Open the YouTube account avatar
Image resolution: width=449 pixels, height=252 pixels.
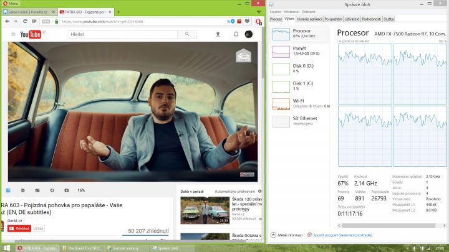tap(249, 34)
